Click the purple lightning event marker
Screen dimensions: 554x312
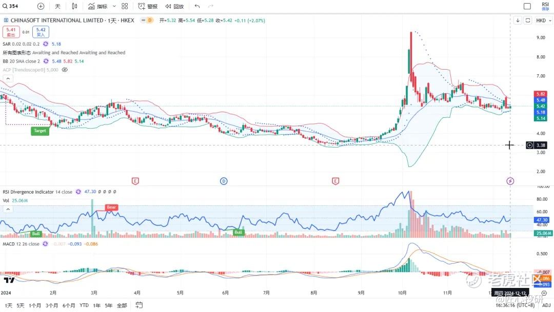[510, 181]
